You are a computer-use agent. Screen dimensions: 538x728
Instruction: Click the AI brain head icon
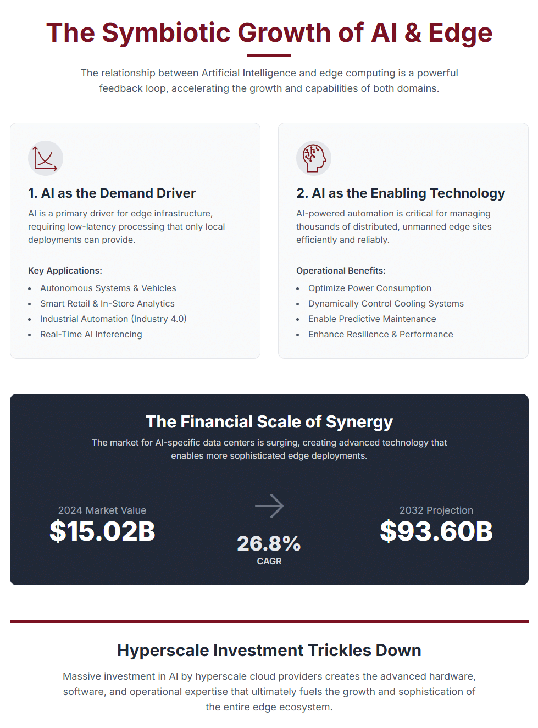[314, 158]
